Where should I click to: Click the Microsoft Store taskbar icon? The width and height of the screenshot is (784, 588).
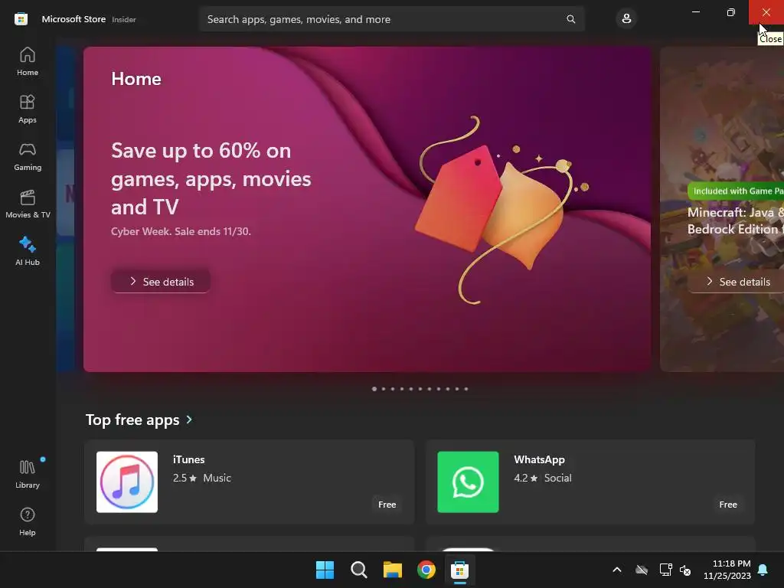pos(459,570)
